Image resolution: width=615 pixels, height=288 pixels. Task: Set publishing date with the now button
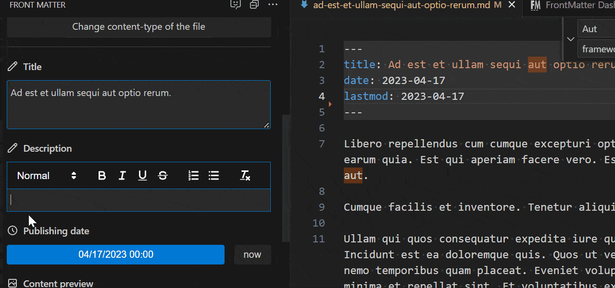point(252,254)
